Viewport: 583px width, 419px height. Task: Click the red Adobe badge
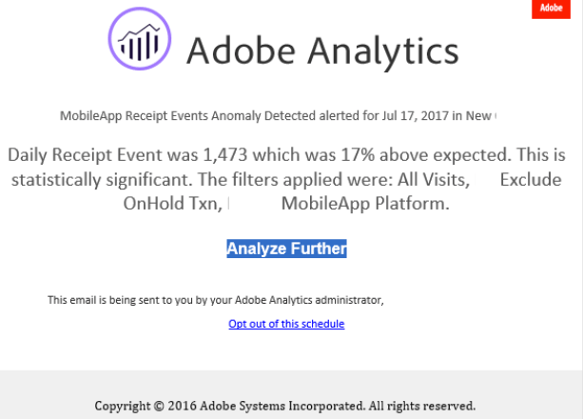[551, 9]
